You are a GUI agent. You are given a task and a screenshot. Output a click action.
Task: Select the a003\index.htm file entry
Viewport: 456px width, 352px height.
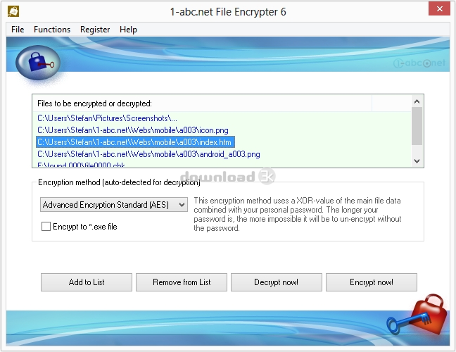[135, 142]
